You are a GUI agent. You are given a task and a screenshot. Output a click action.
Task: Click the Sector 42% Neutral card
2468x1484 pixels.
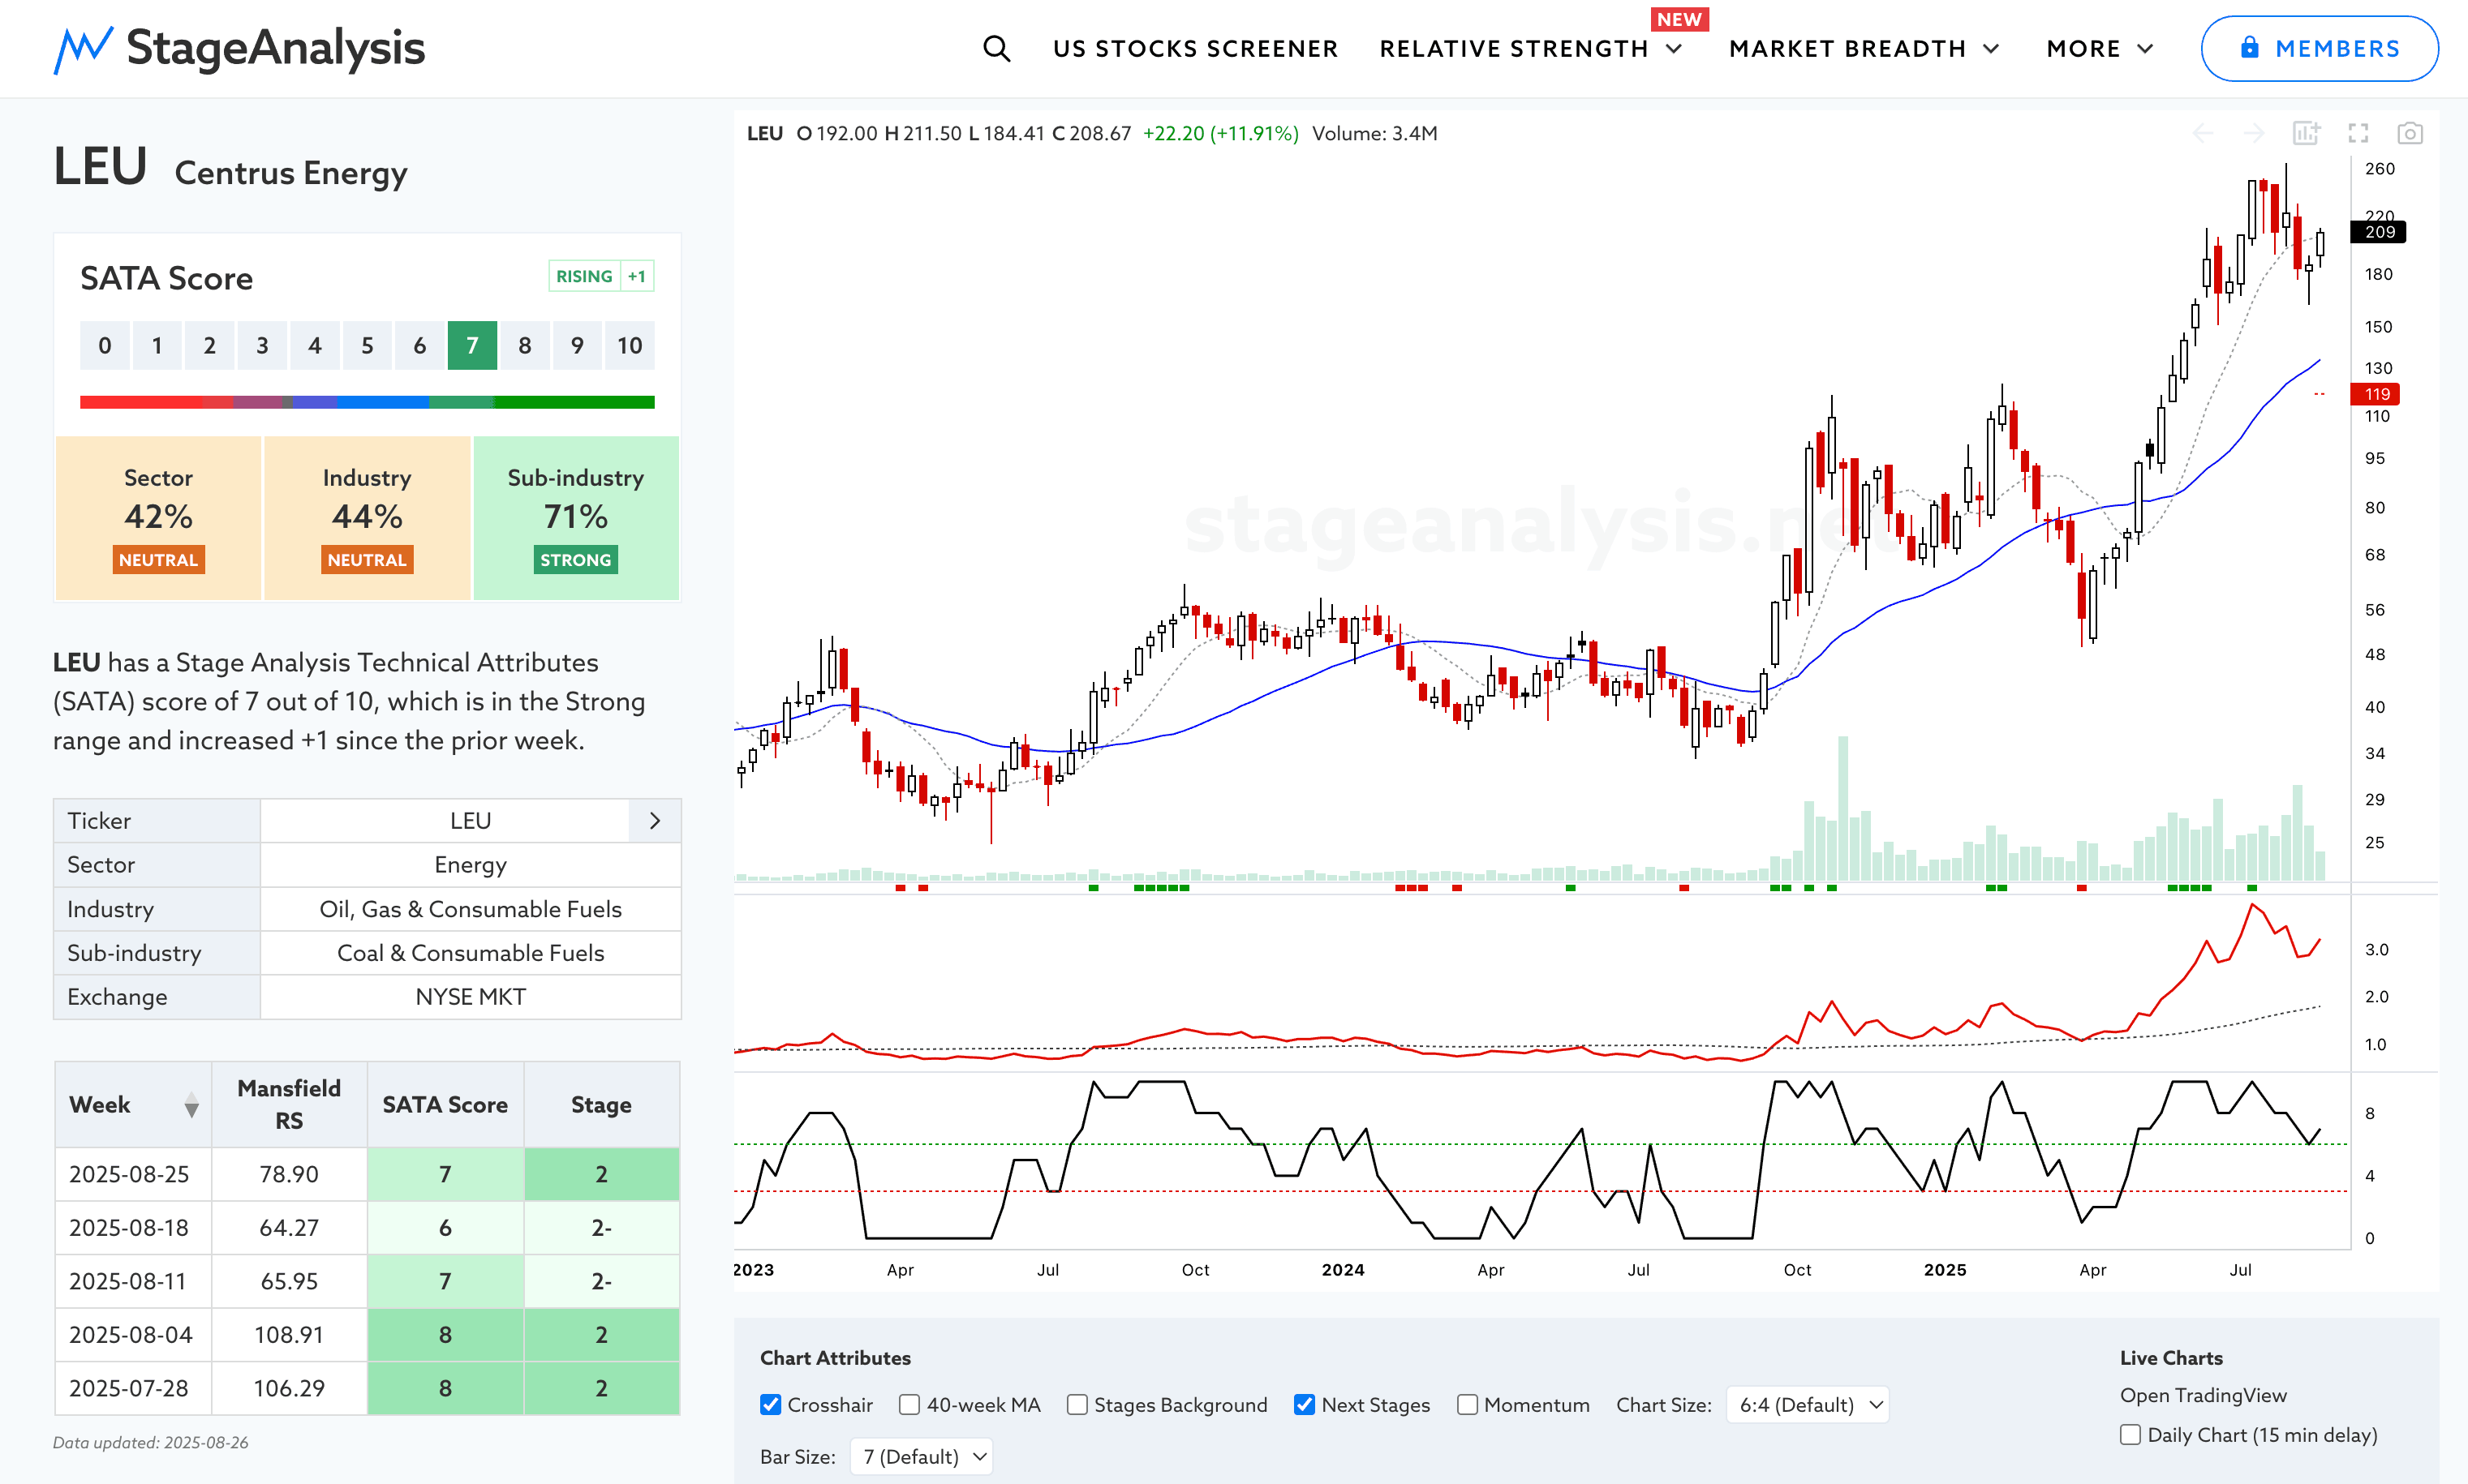point(159,518)
